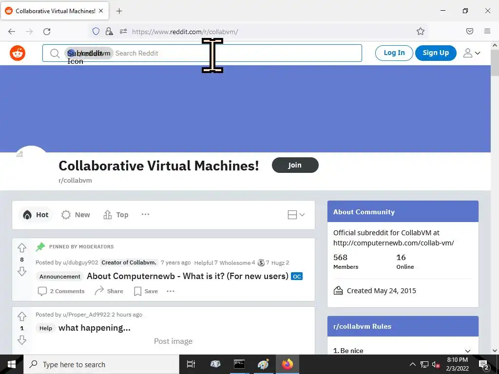Click the '568 Members' count

(x=345, y=262)
